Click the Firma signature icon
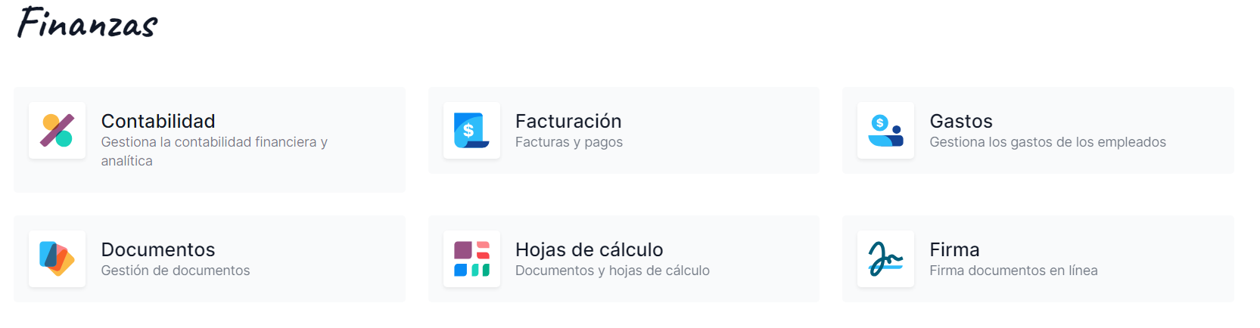Screen dimensions: 1260x328 [x=885, y=258]
